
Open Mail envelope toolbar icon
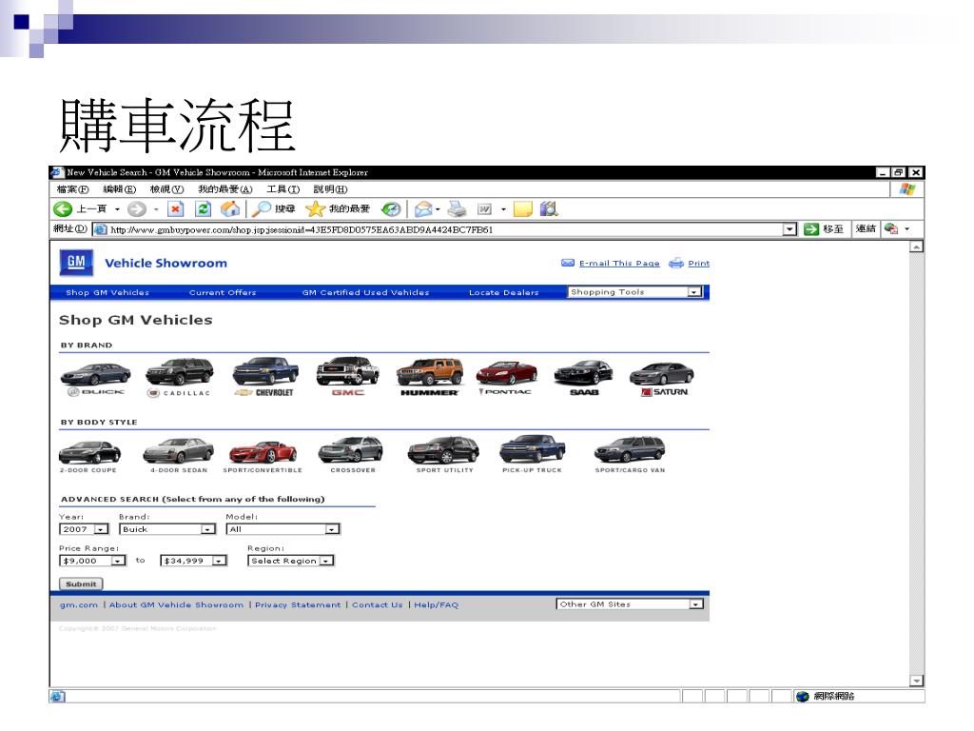423,209
